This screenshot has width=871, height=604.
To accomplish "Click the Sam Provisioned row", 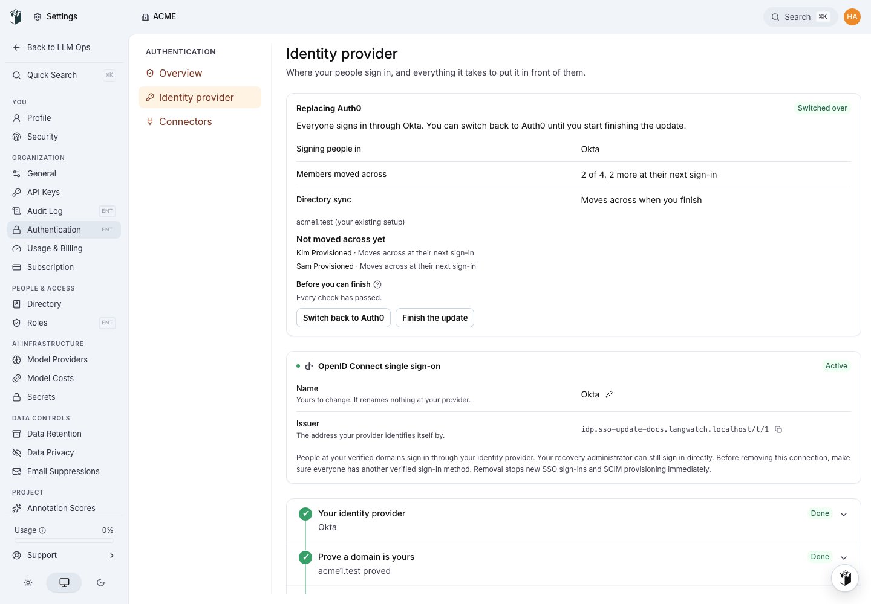I will tap(386, 266).
